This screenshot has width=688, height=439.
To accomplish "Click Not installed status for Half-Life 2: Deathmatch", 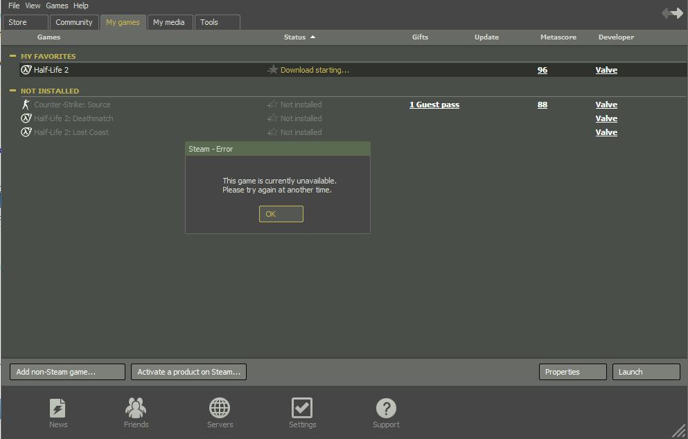I will 301,118.
